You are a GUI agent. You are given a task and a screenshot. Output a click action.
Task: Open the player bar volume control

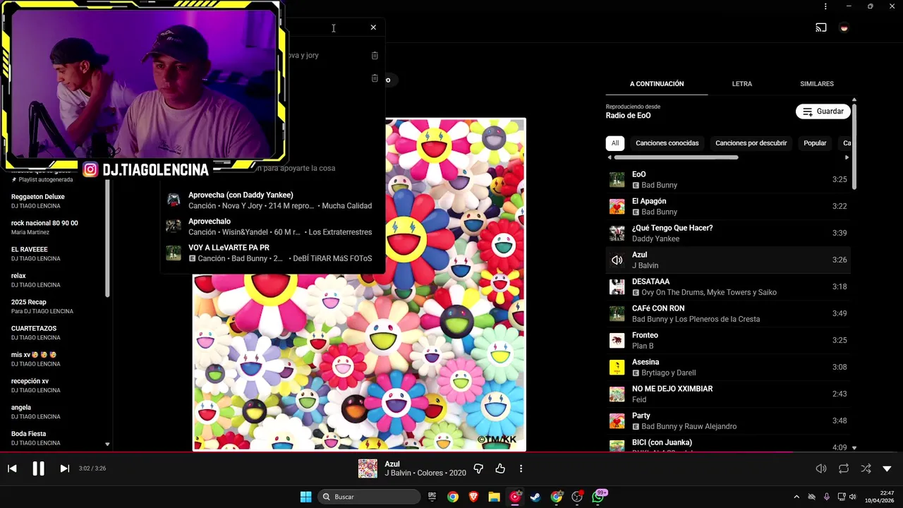click(x=821, y=468)
